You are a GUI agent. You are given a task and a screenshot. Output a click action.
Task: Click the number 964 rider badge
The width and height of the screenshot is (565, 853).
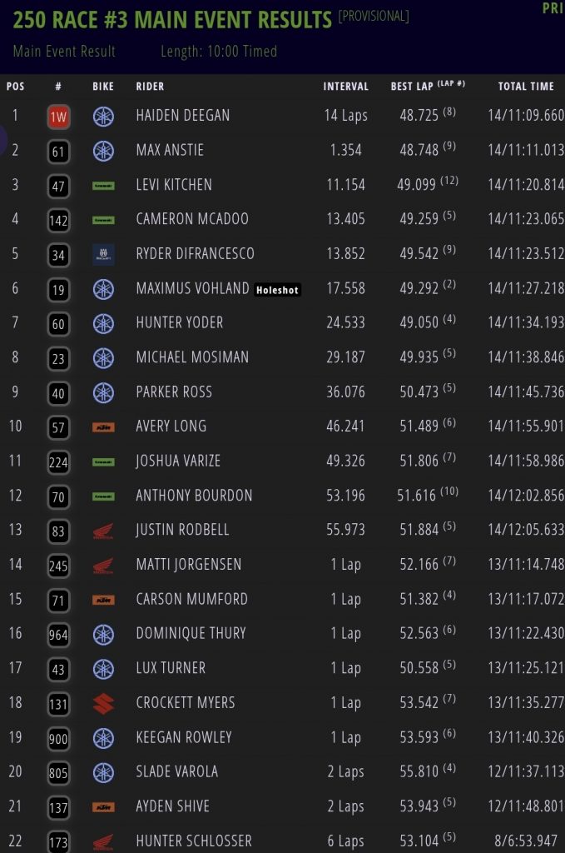[58, 634]
